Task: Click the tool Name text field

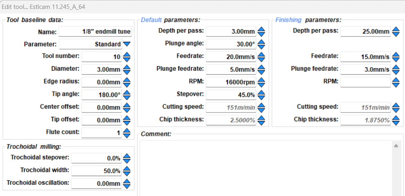Action: 95,32
